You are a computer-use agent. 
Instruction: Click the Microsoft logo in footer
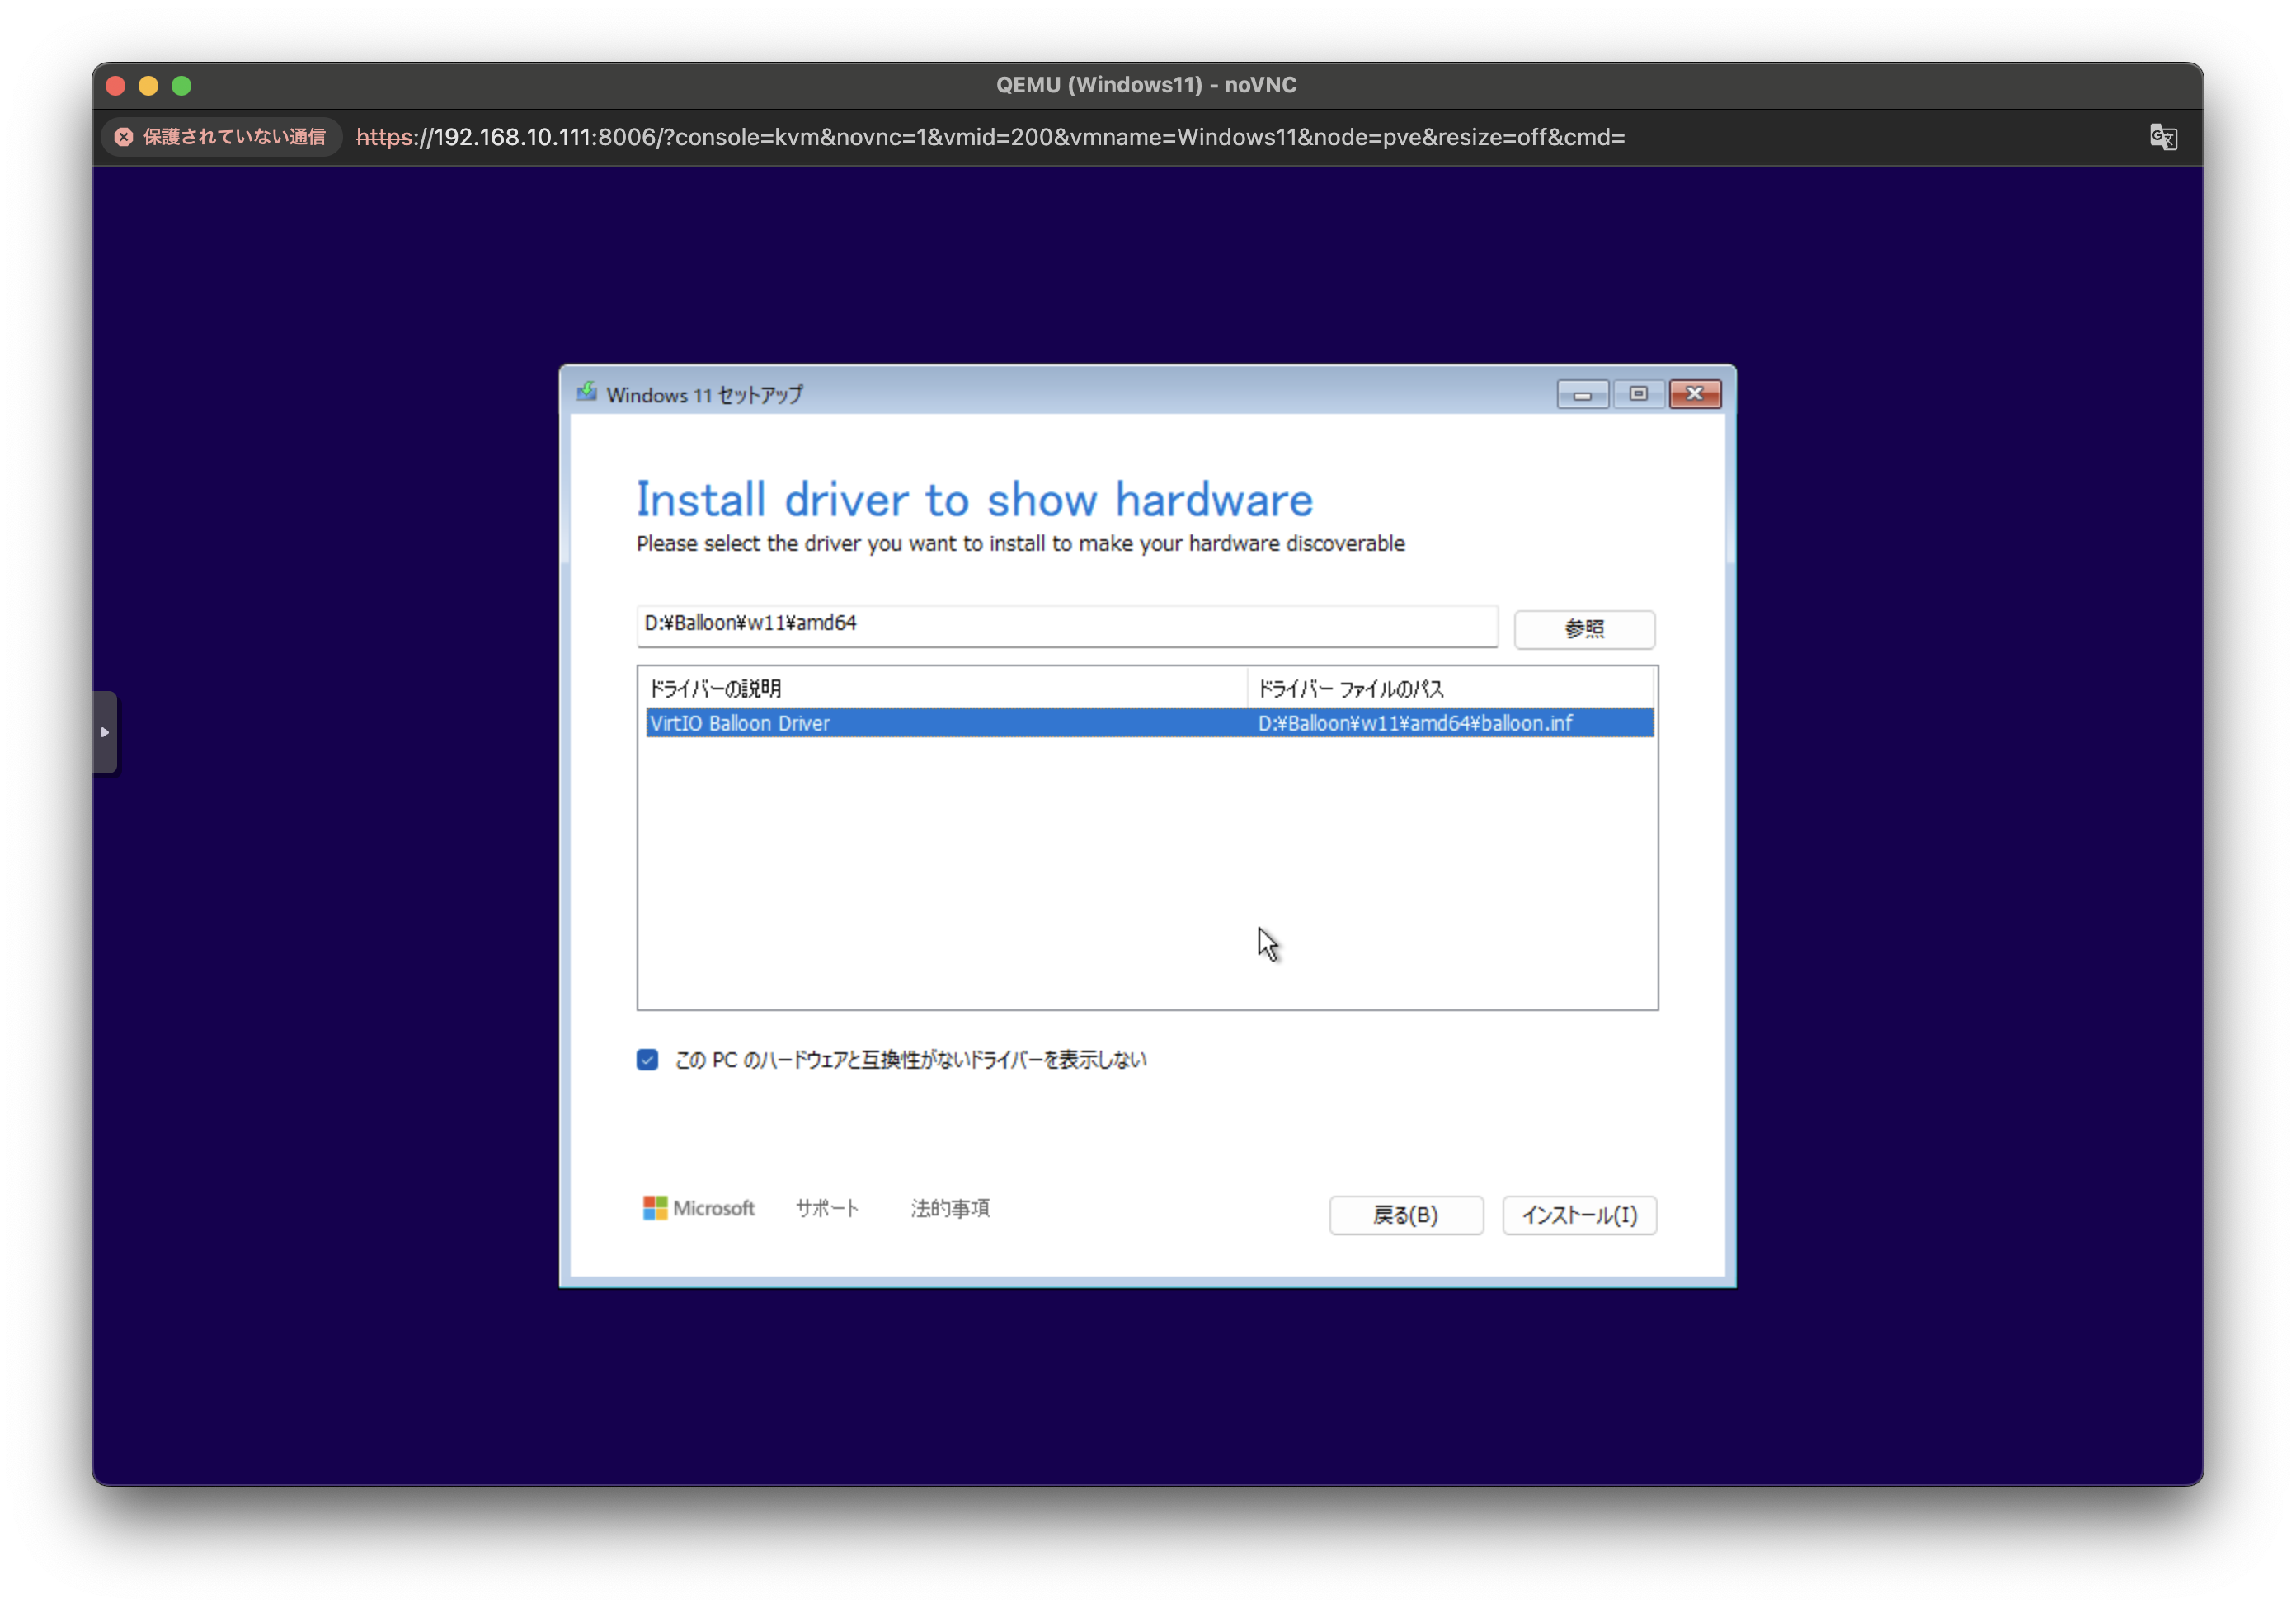coord(698,1208)
